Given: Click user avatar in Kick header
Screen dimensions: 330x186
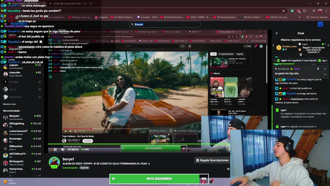Looking at the screenshot, I should click(x=320, y=24).
